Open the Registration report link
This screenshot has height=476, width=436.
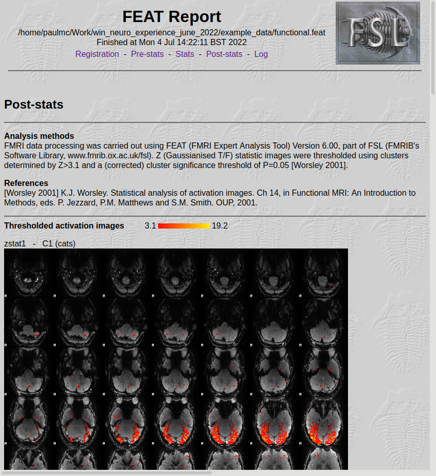pyautogui.click(x=97, y=54)
